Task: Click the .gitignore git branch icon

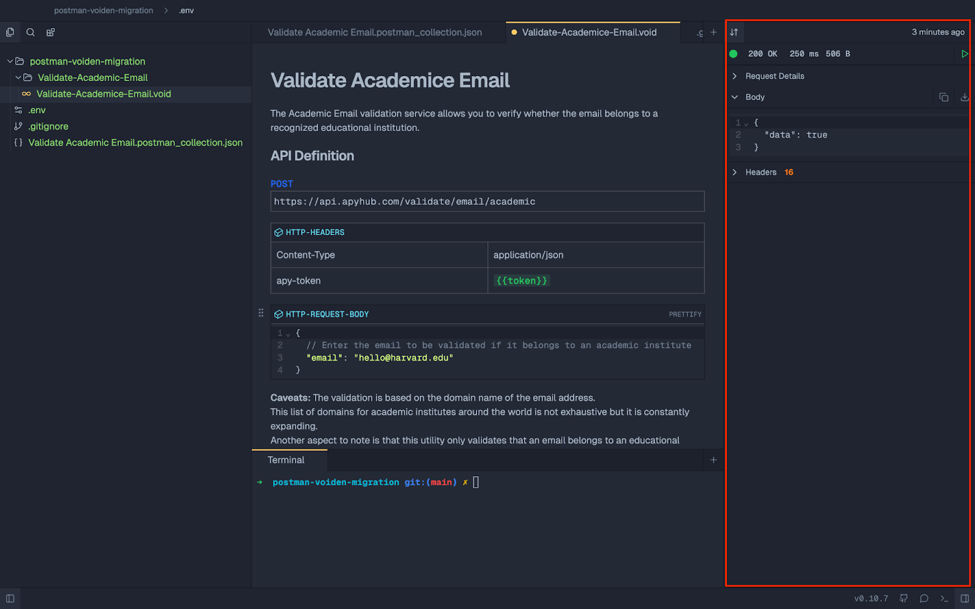Action: pyautogui.click(x=18, y=126)
